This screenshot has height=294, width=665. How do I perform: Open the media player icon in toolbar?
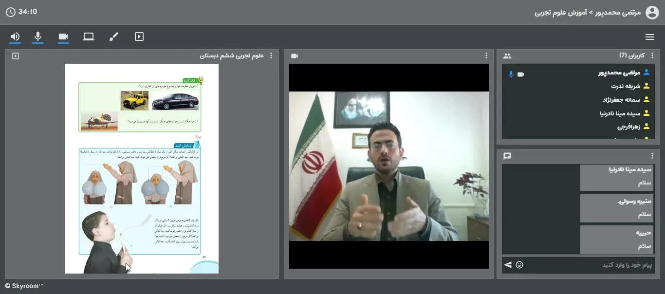click(139, 37)
